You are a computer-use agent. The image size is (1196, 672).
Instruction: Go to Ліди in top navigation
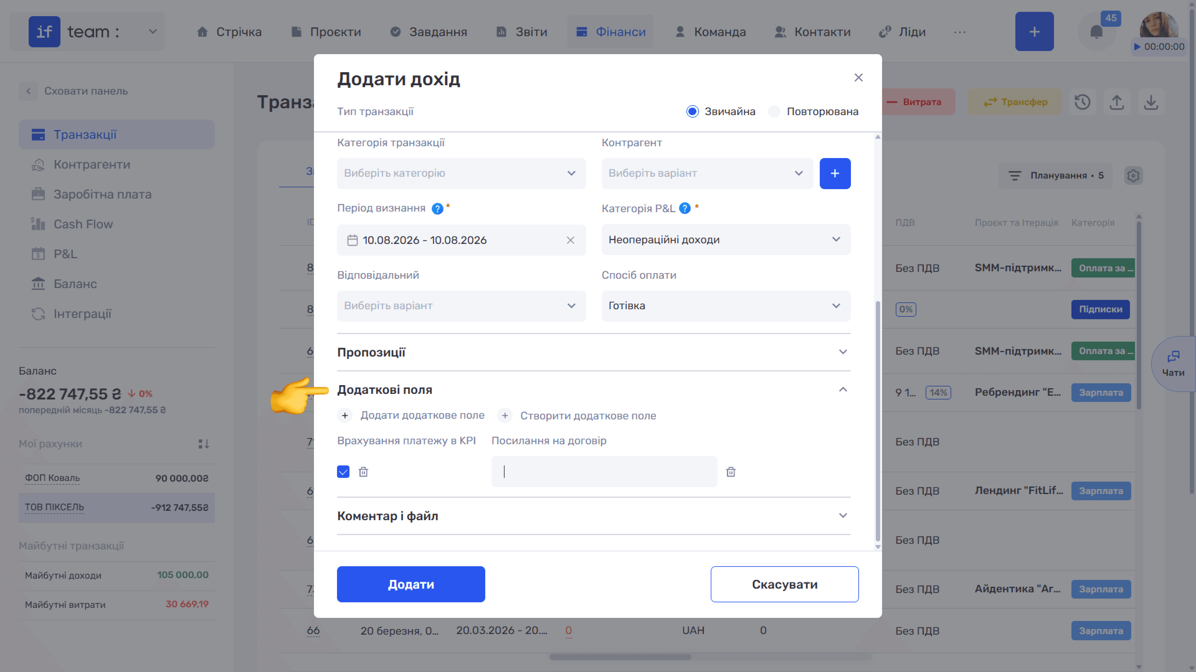903,32
